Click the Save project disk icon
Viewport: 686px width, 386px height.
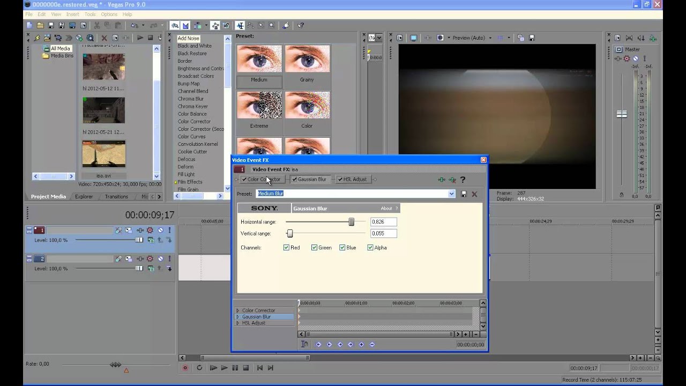pos(51,25)
